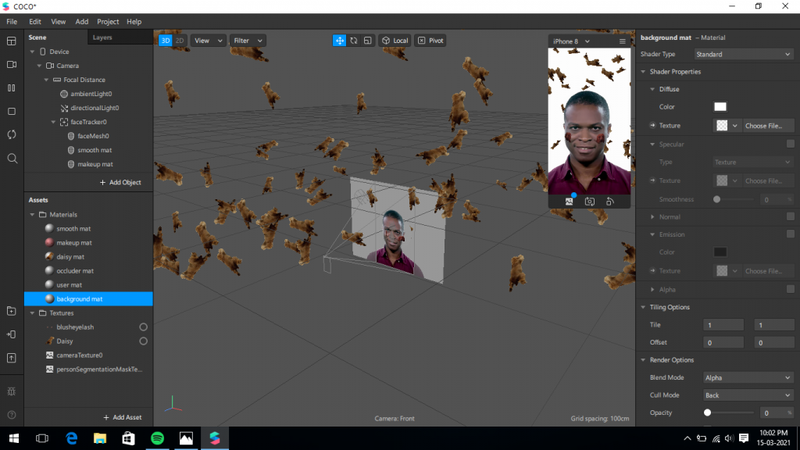Collapse the Shader Properties section
The height and width of the screenshot is (450, 800).
[643, 72]
